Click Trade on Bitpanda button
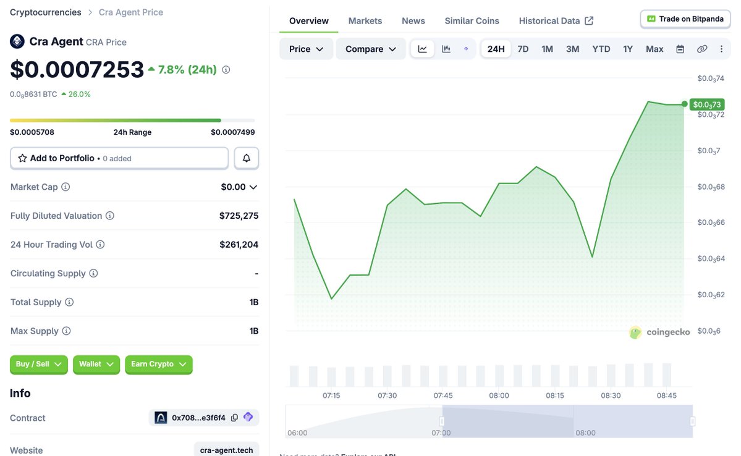Viewport: 741px width, 456px height. coord(685,19)
